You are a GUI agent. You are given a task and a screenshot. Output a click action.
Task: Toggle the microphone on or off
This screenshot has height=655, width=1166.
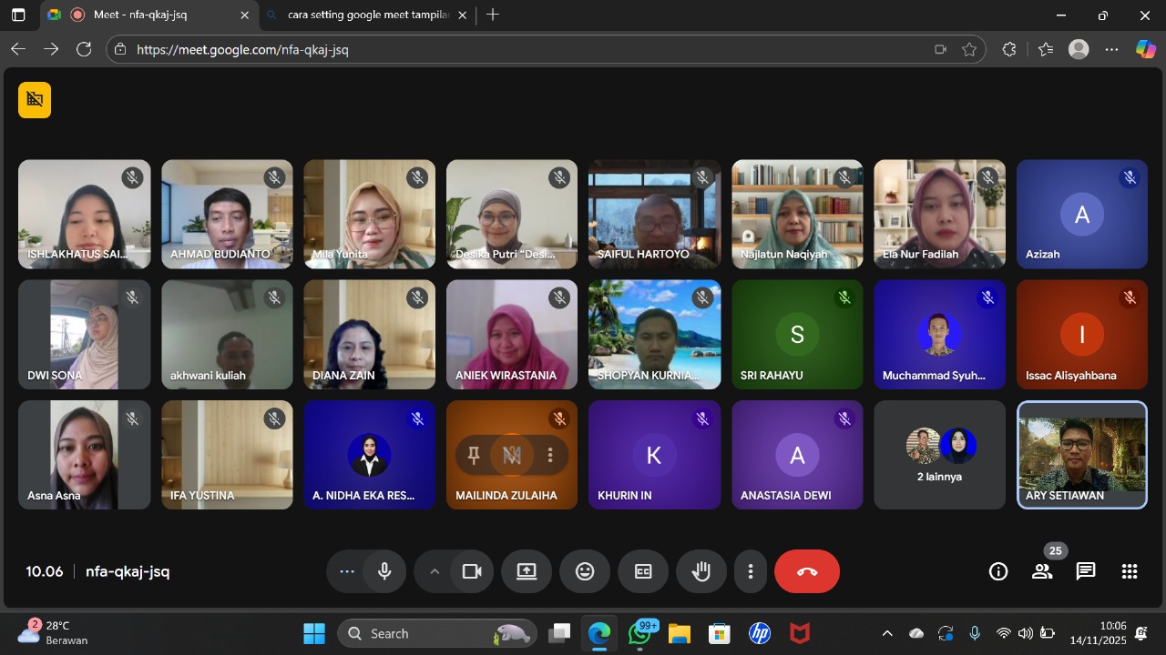pos(384,571)
